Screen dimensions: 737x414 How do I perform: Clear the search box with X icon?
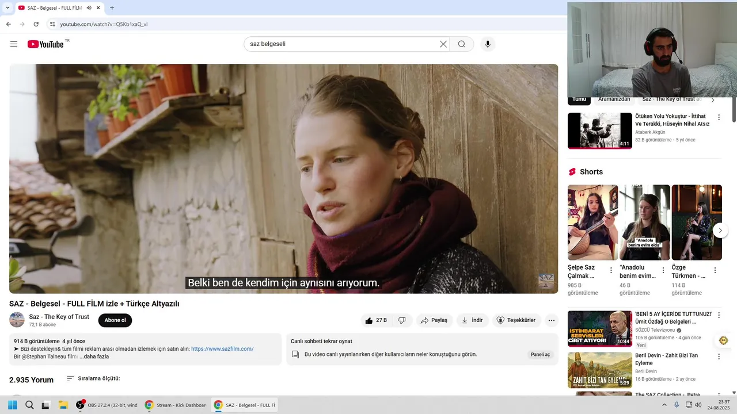coord(443,44)
